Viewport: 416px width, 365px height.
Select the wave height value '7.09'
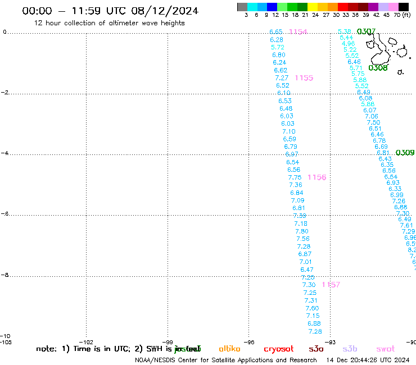pyautogui.click(x=297, y=200)
